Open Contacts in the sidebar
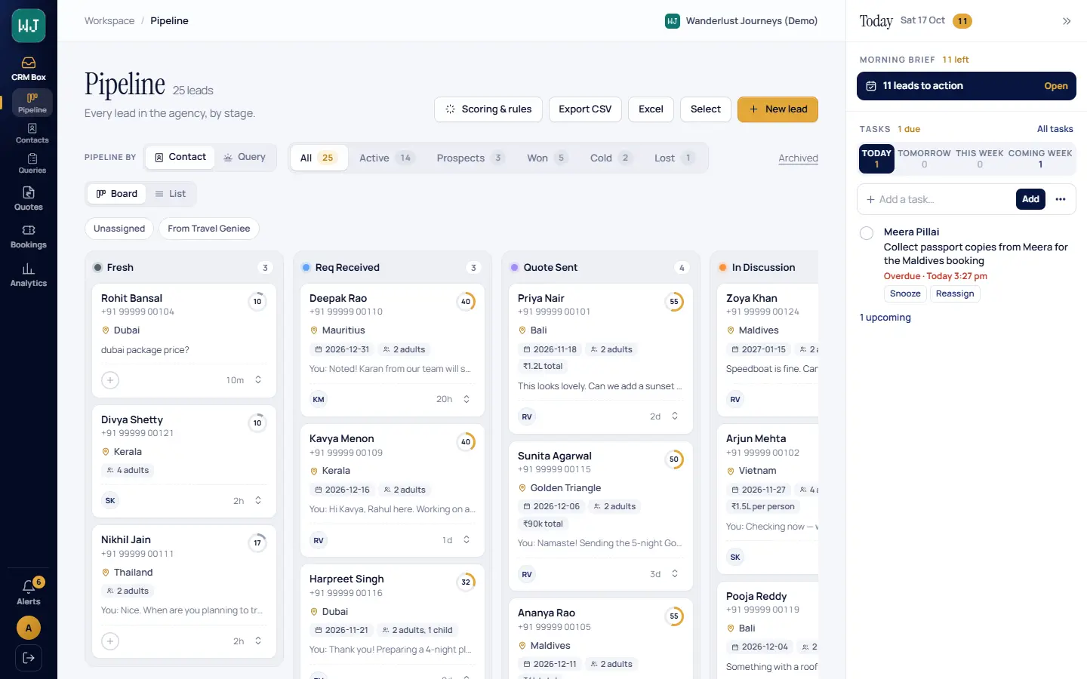The image size is (1087, 679). pyautogui.click(x=32, y=134)
